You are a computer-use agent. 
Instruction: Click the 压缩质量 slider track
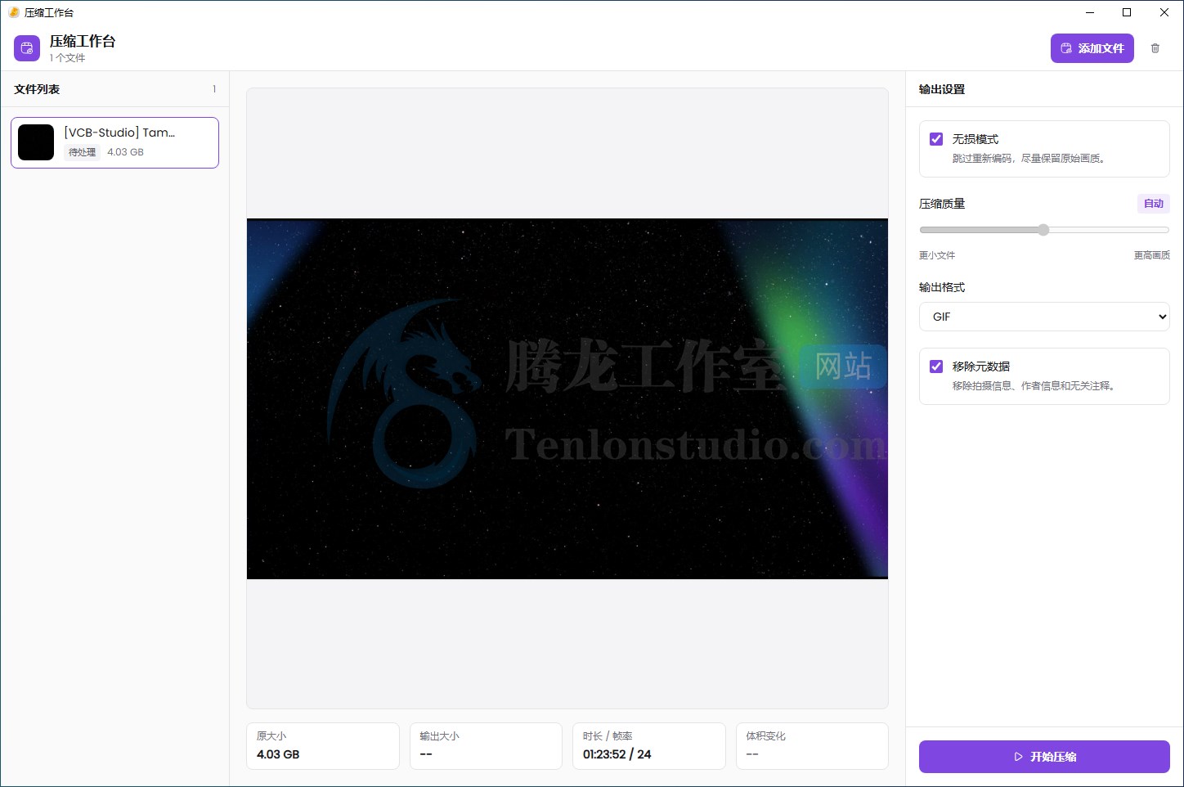(1044, 230)
